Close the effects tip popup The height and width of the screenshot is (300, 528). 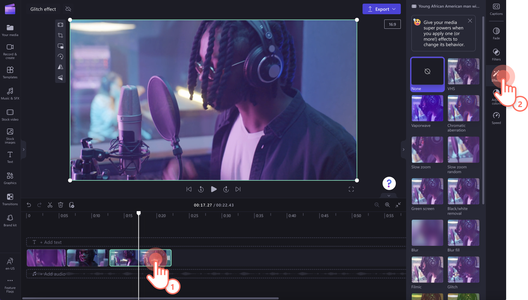(x=470, y=20)
